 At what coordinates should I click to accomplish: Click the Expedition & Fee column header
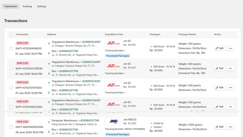(114, 34)
